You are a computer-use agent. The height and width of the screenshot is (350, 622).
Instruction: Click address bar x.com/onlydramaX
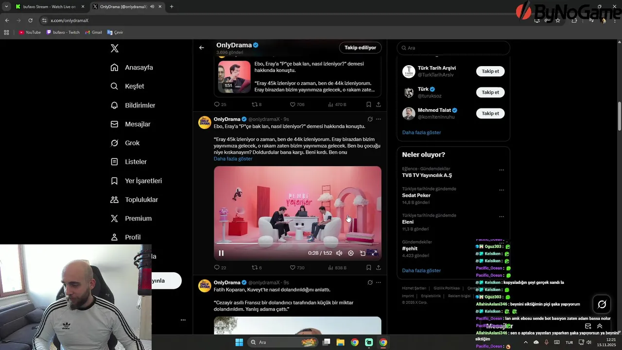pos(69,20)
